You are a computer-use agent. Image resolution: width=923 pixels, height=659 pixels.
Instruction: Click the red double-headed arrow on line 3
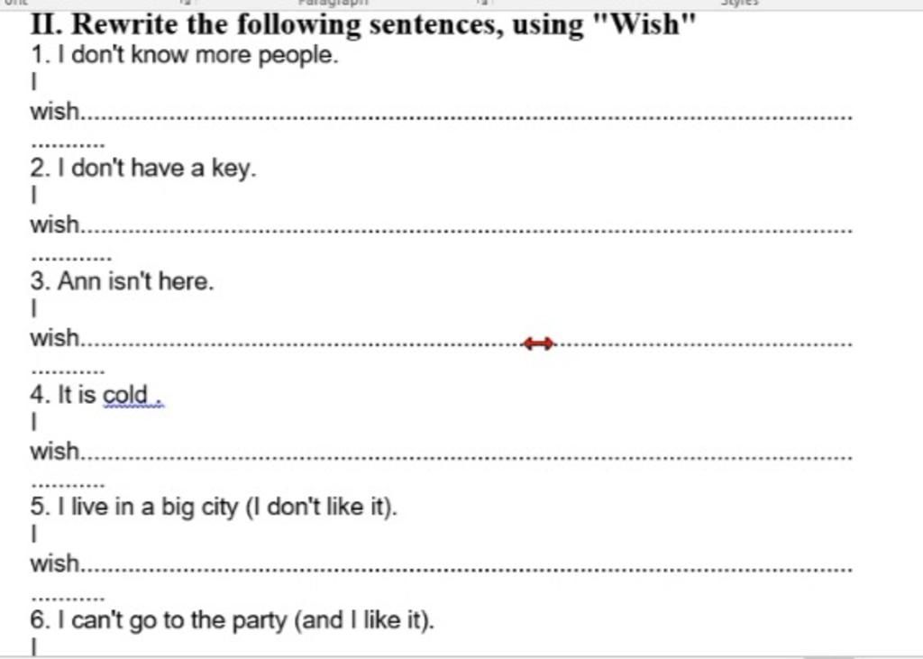tap(539, 343)
